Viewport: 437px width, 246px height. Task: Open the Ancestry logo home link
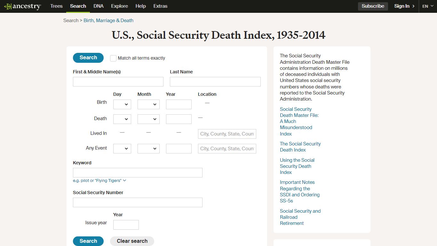[x=22, y=6]
